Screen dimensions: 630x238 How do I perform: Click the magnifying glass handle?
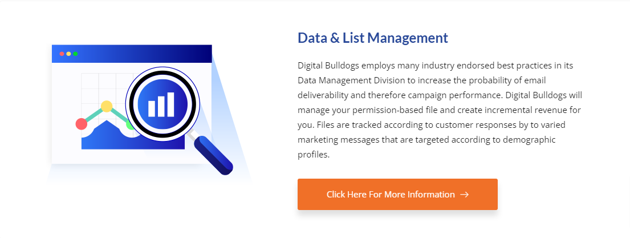click(x=213, y=154)
